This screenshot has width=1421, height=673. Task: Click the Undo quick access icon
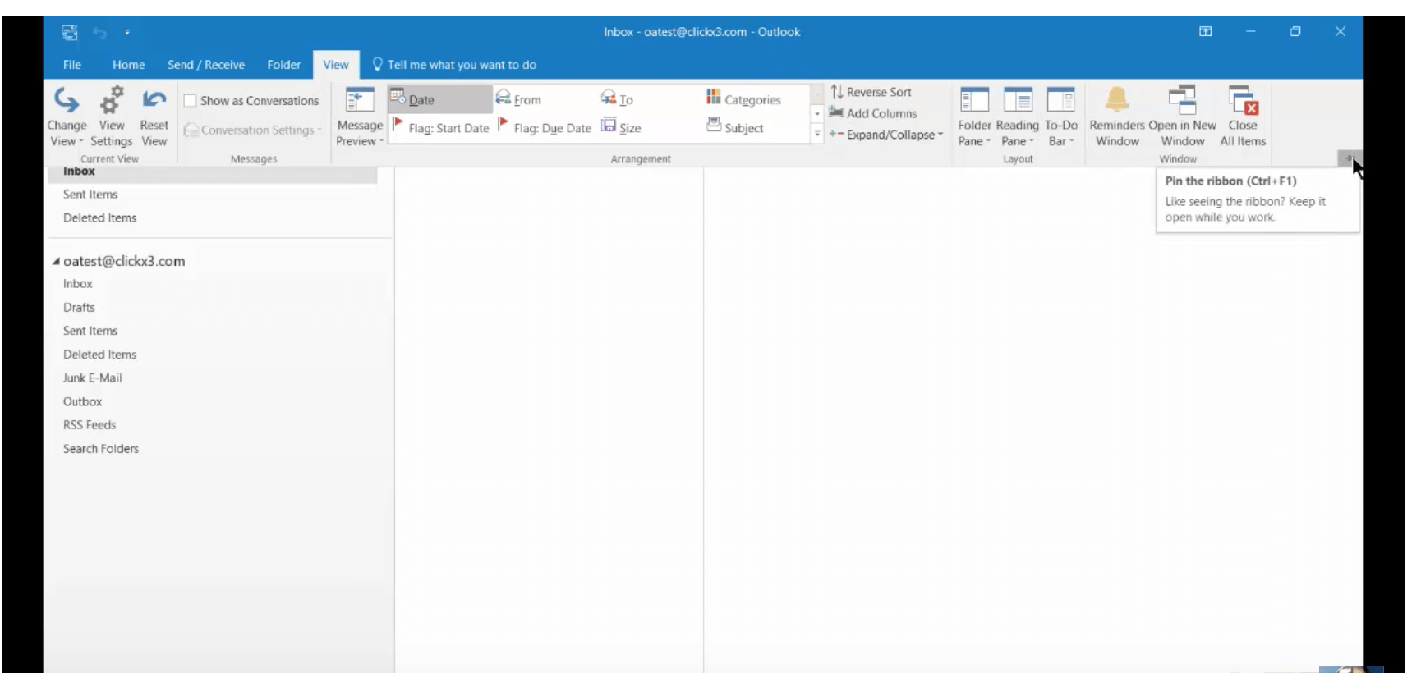(99, 32)
